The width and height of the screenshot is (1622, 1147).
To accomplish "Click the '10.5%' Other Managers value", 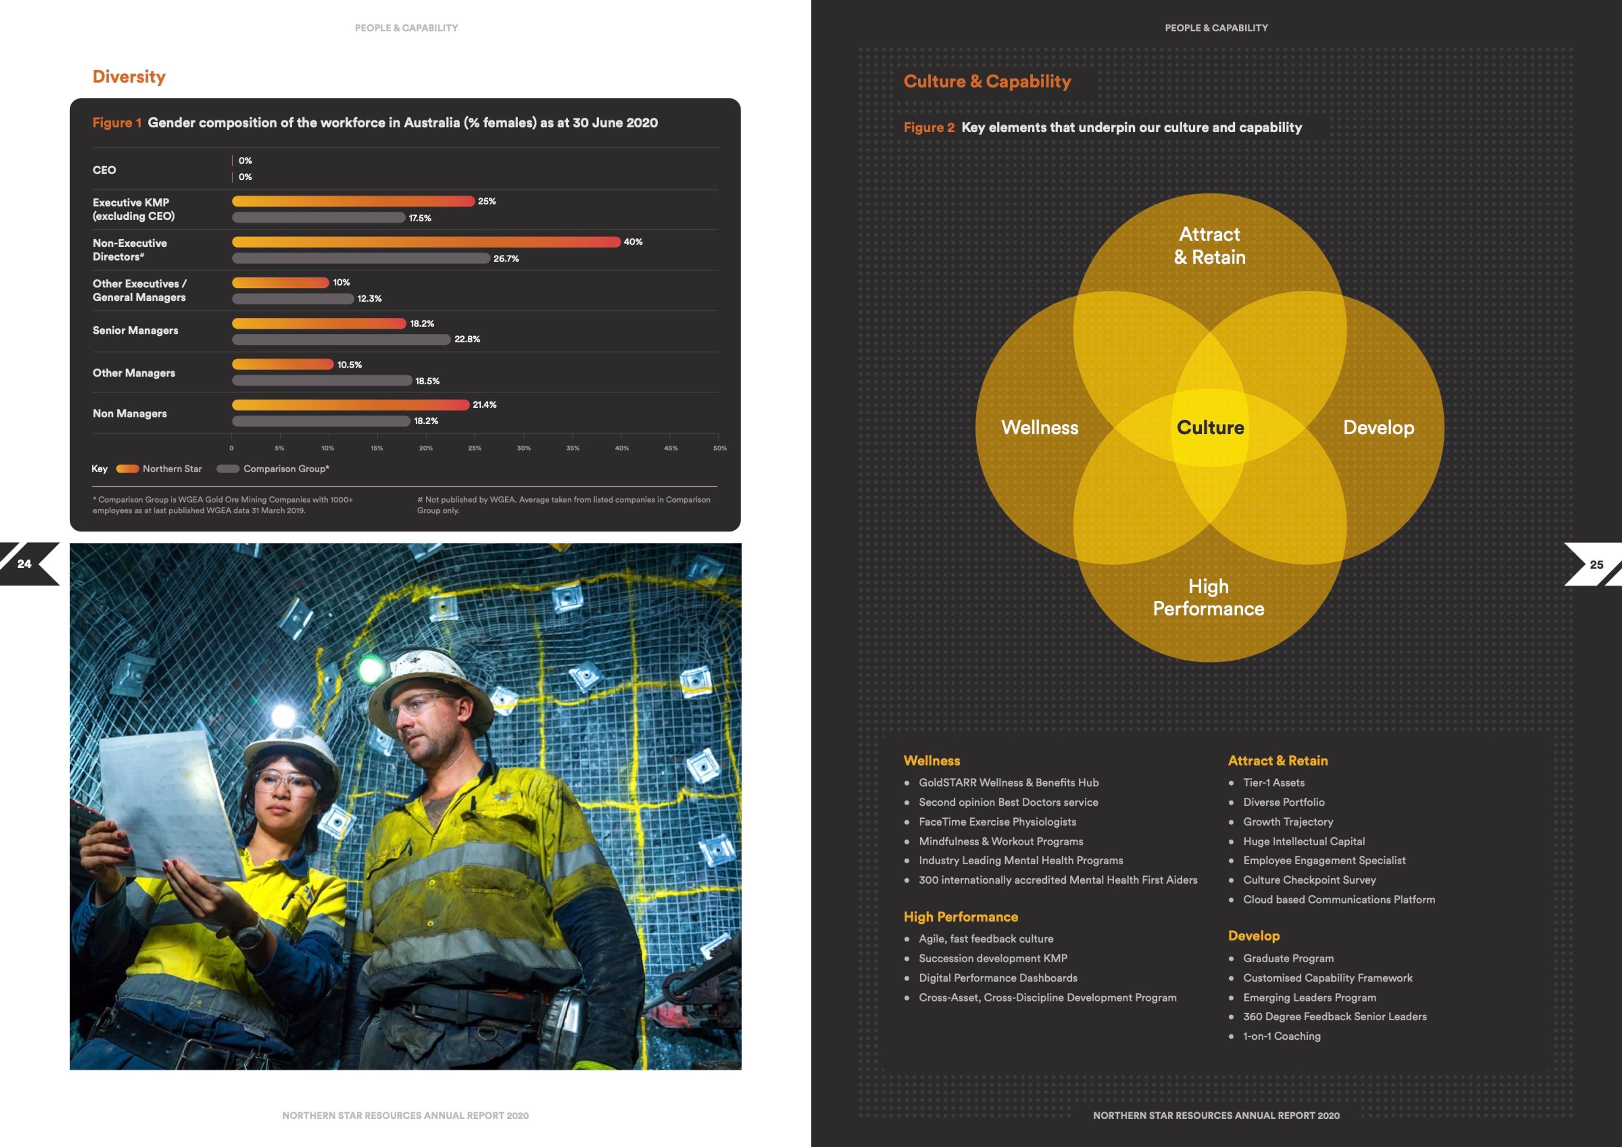I will click(350, 365).
